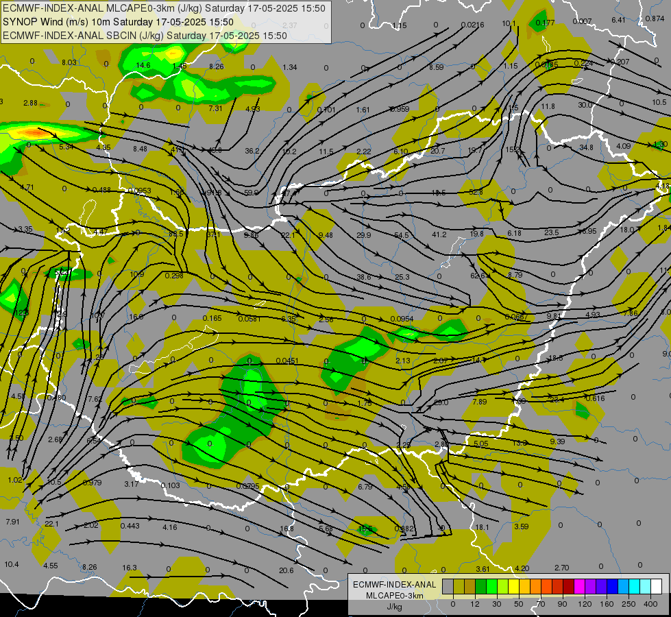
Task: Select the 90 tick label in legend
Action: point(563,604)
